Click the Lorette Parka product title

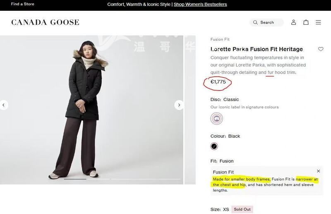[x=257, y=49]
